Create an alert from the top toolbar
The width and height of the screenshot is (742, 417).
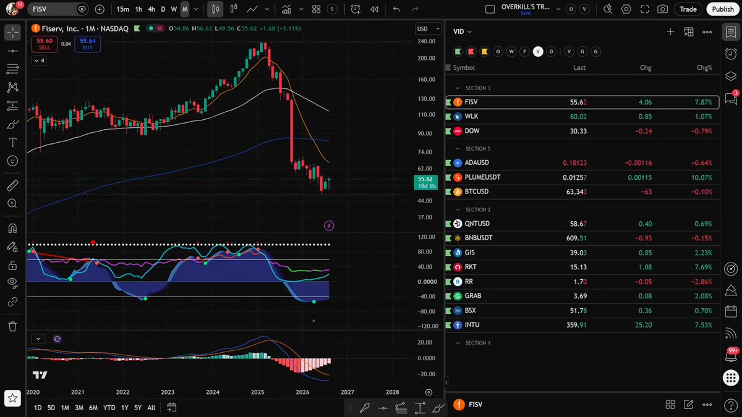pyautogui.click(x=356, y=9)
